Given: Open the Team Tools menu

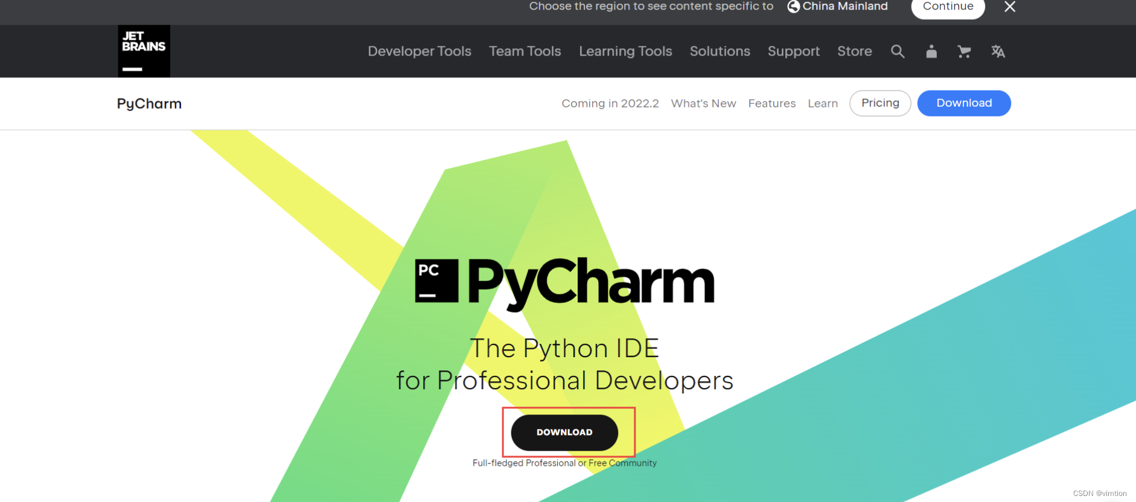Looking at the screenshot, I should pos(525,51).
